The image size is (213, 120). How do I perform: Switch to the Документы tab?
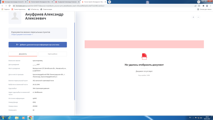tap(23, 54)
